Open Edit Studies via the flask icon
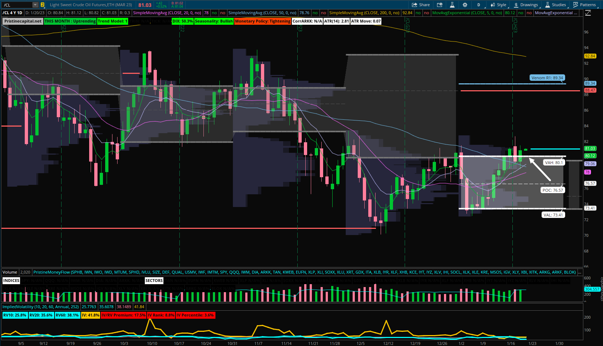 452,5
